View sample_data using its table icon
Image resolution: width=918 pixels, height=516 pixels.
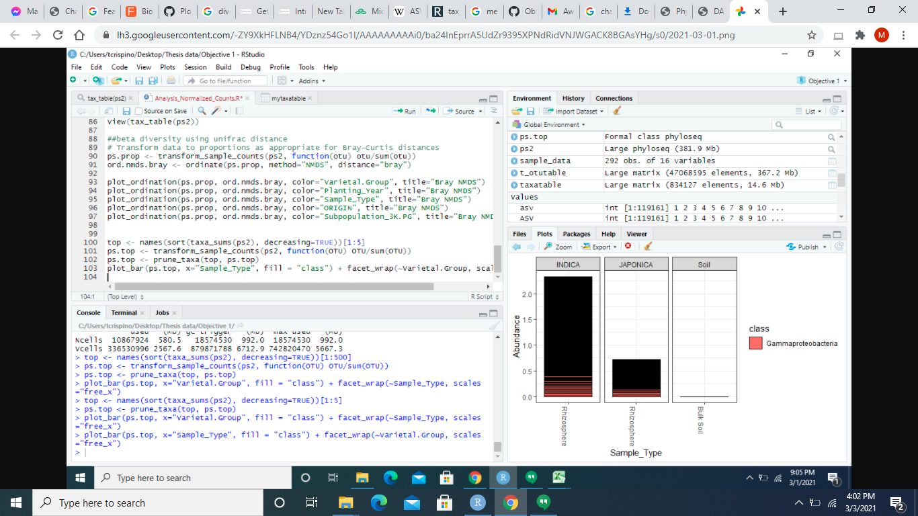point(832,161)
